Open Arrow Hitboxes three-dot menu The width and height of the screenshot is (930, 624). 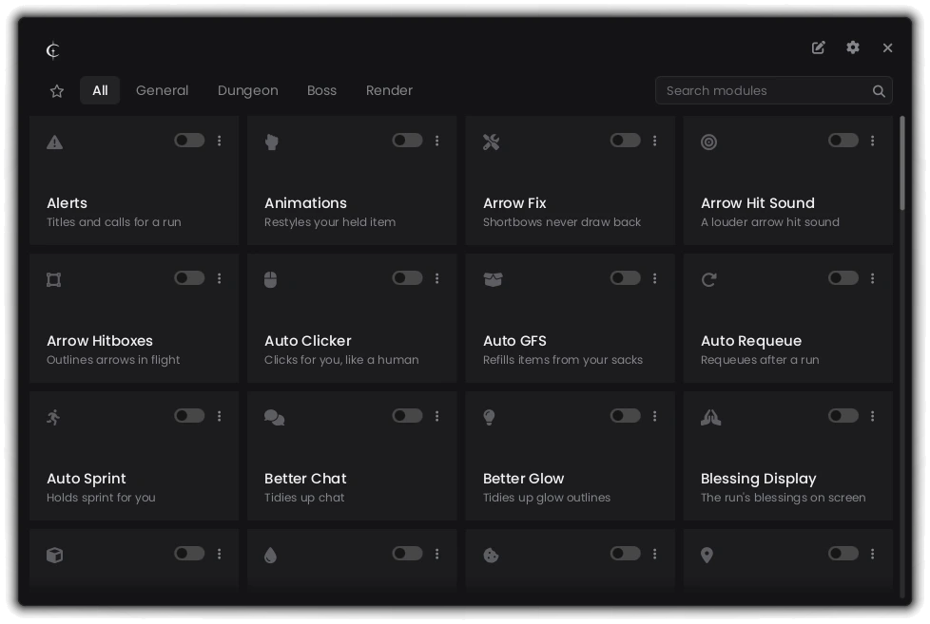click(x=220, y=278)
